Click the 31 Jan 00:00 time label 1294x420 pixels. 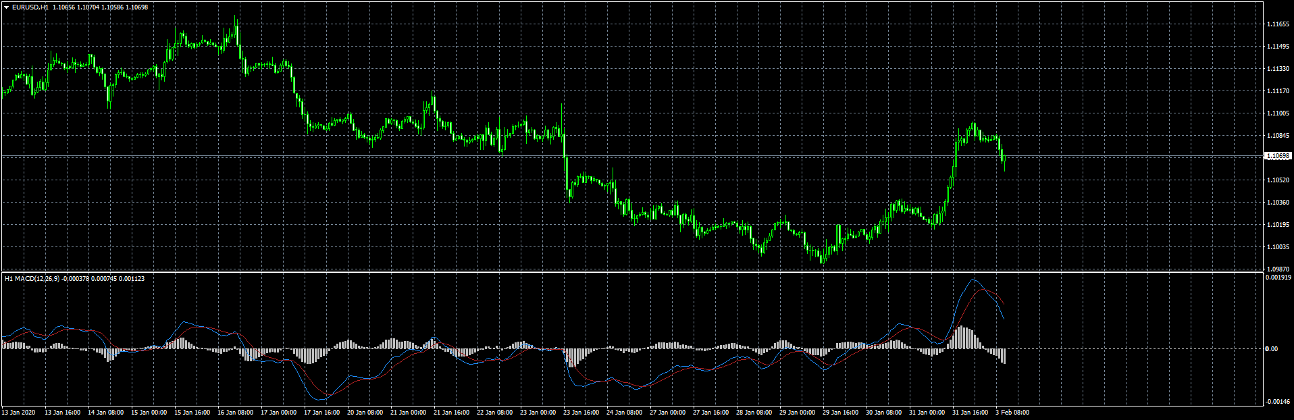[x=927, y=413]
